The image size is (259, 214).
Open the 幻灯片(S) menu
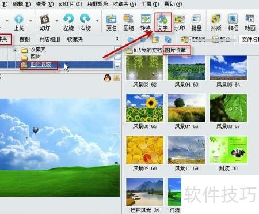tap(70, 4)
